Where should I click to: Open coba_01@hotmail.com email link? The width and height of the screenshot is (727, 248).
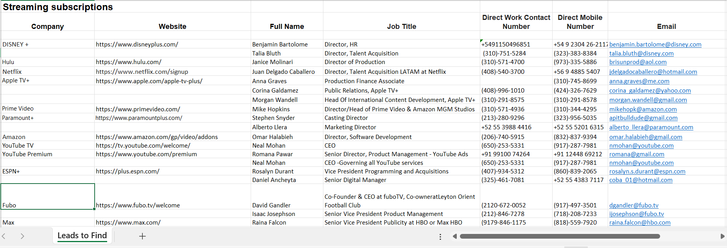coord(641,180)
